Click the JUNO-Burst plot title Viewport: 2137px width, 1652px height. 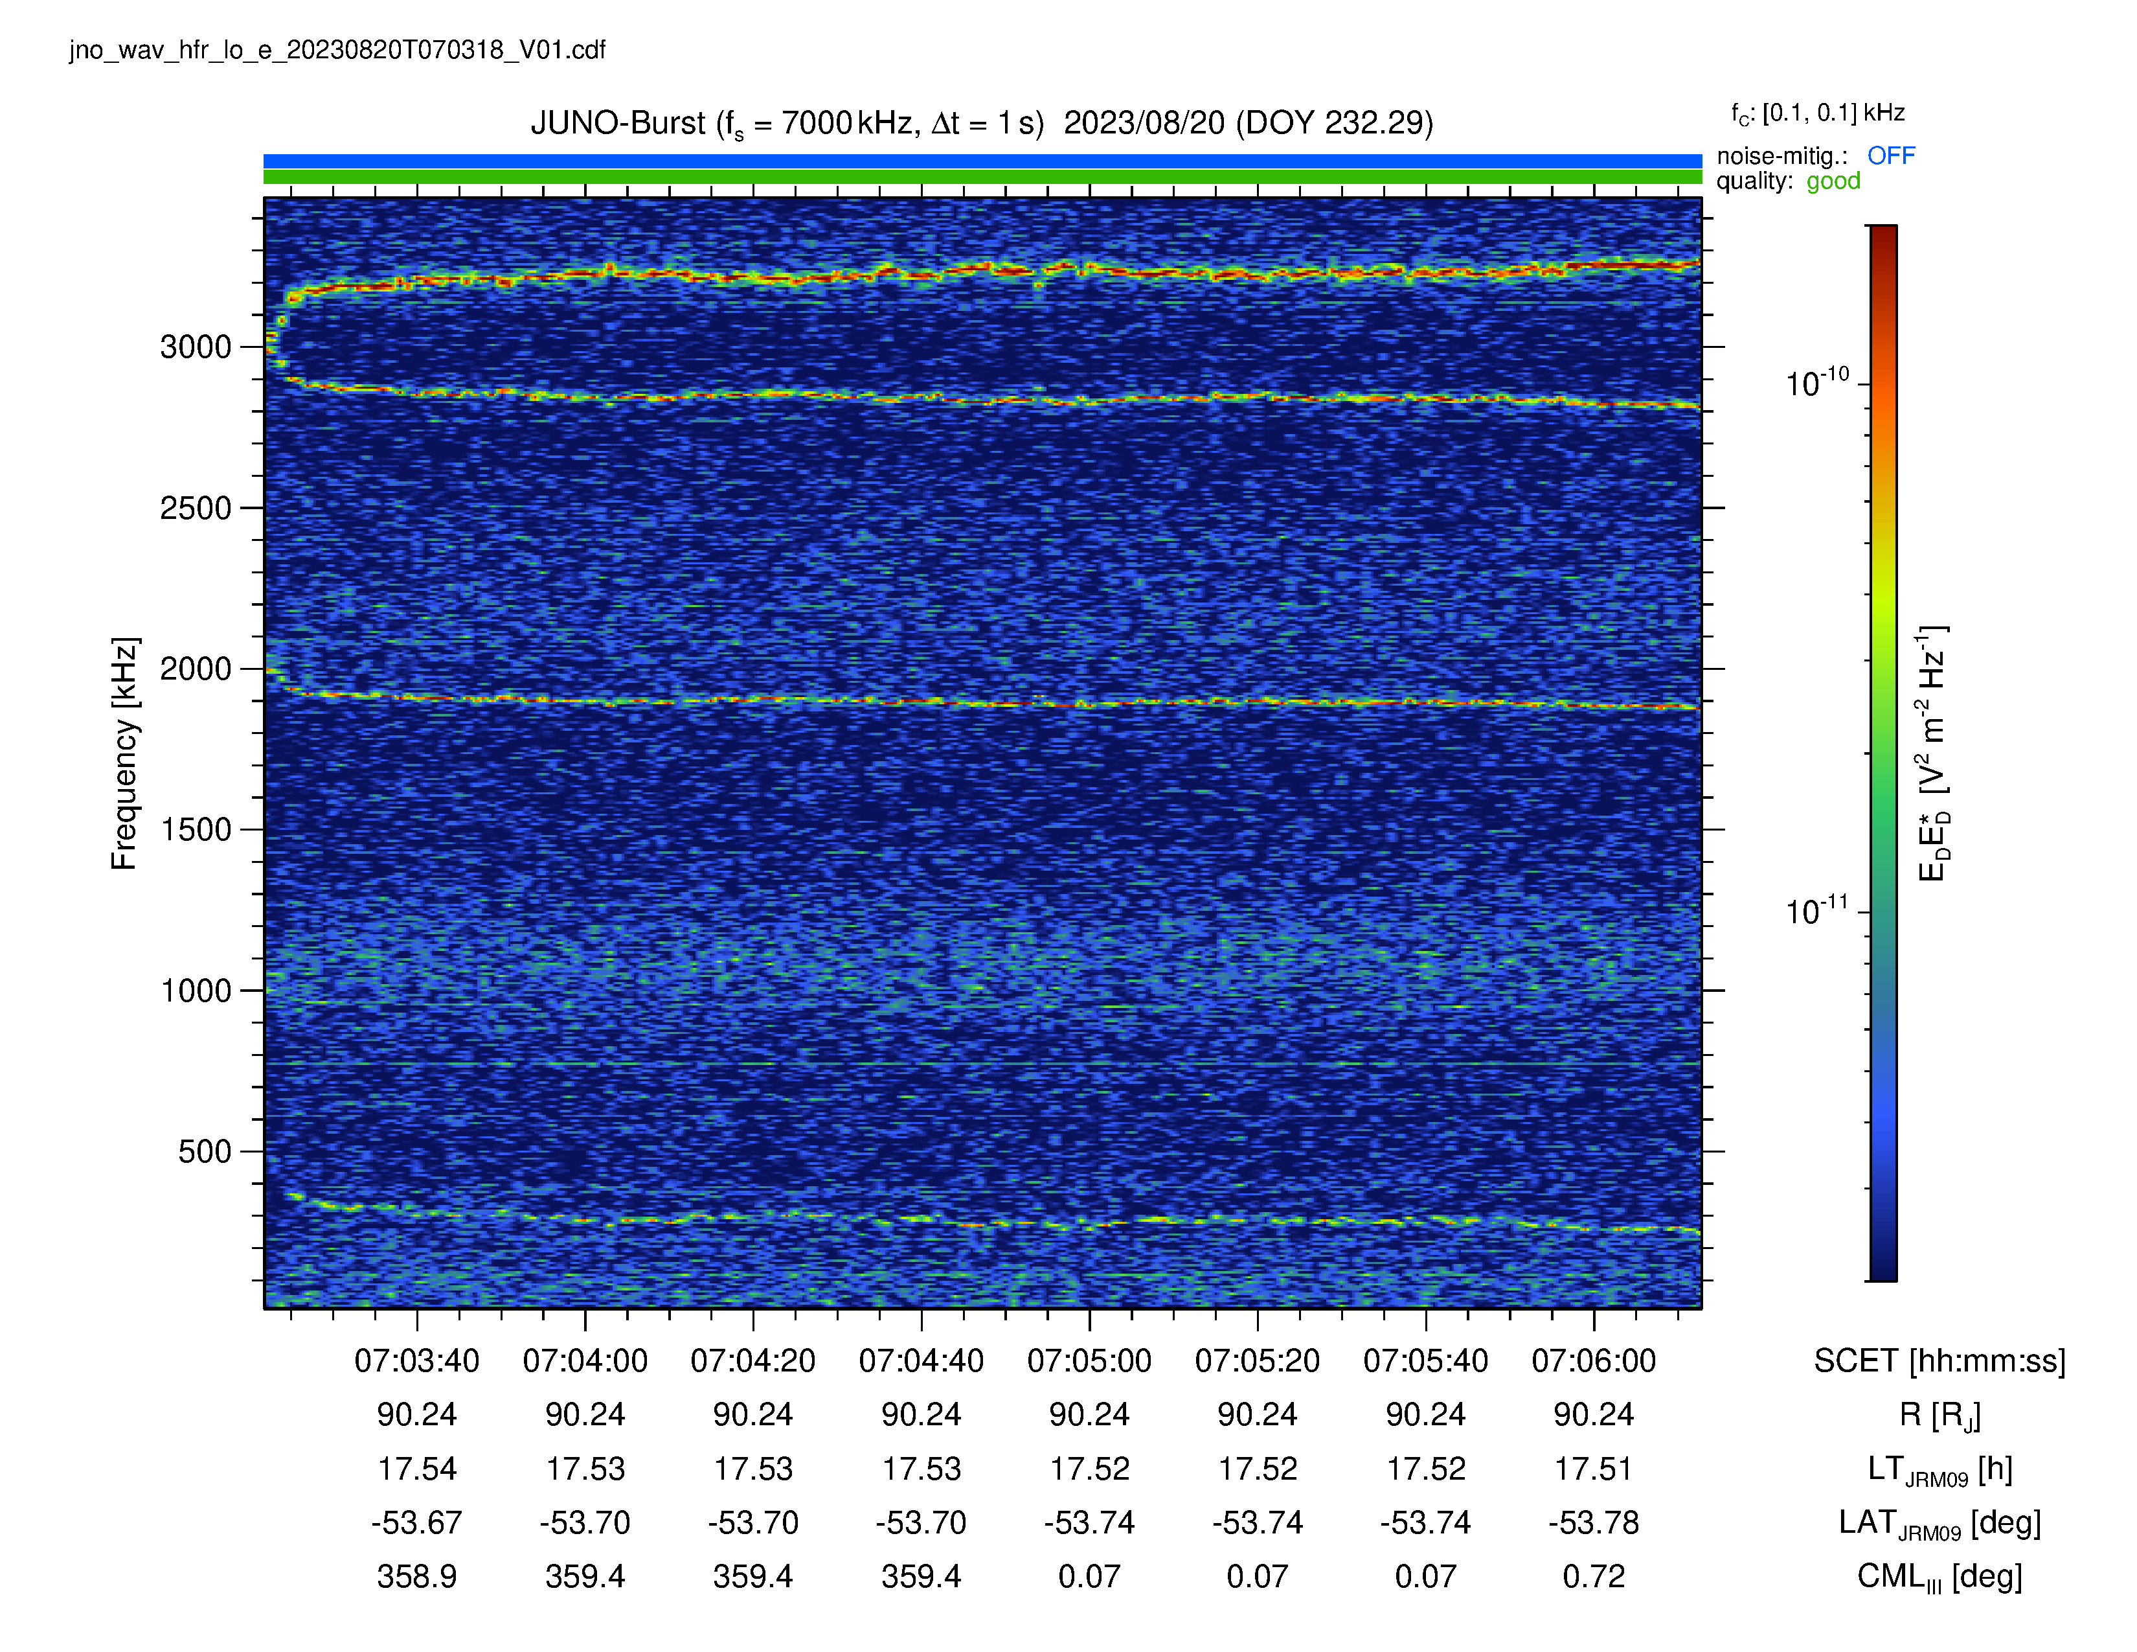(x=982, y=123)
